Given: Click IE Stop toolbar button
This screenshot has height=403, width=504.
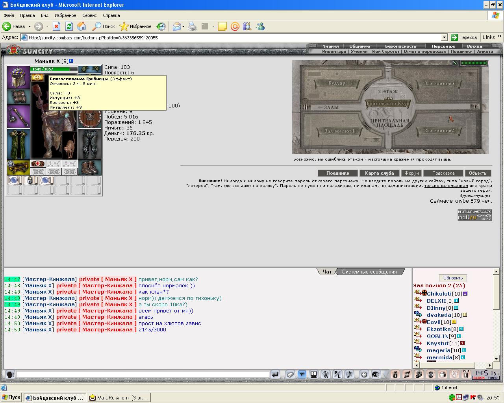Looking at the screenshot, I should (x=56, y=26).
